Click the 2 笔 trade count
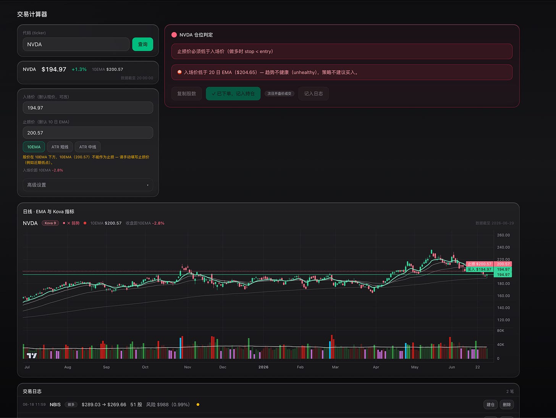Image resolution: width=556 pixels, height=418 pixels. [510, 392]
